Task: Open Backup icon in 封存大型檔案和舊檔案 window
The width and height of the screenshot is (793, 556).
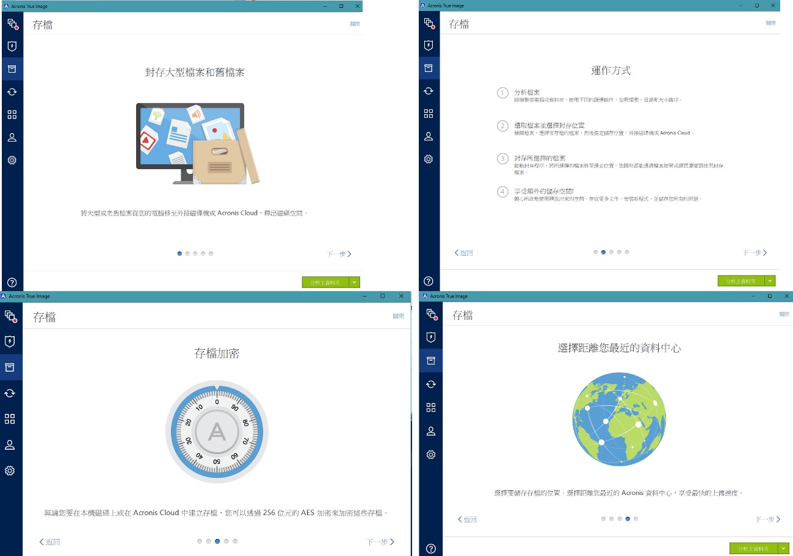Action: (12, 24)
